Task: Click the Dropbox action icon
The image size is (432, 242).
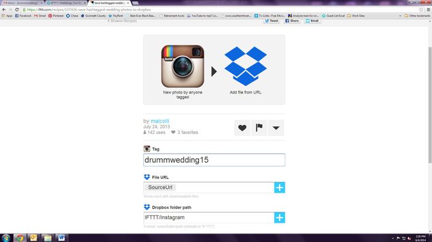Action: coord(246,66)
